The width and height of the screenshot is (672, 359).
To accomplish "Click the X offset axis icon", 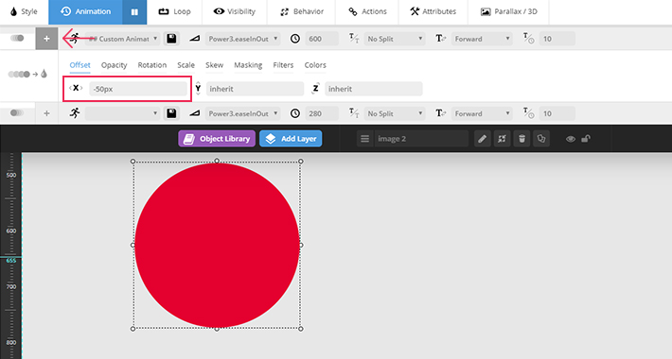I will point(76,88).
